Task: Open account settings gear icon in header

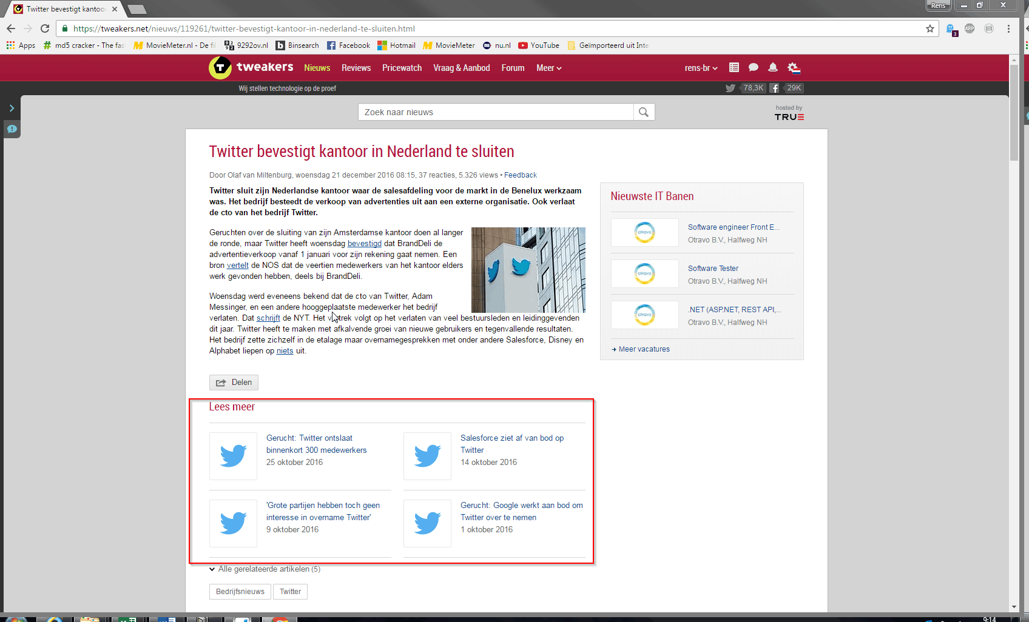Action: (794, 67)
